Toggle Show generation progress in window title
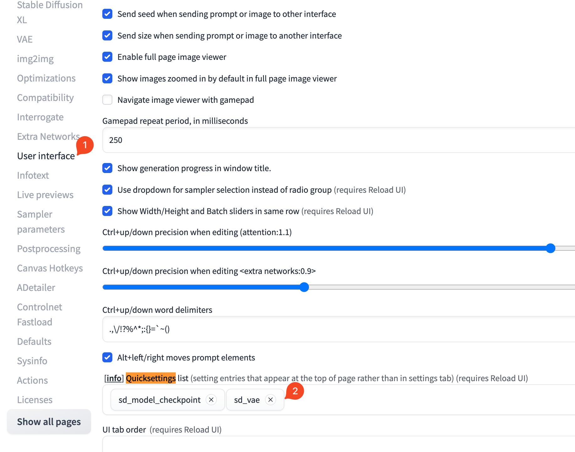 (107, 168)
